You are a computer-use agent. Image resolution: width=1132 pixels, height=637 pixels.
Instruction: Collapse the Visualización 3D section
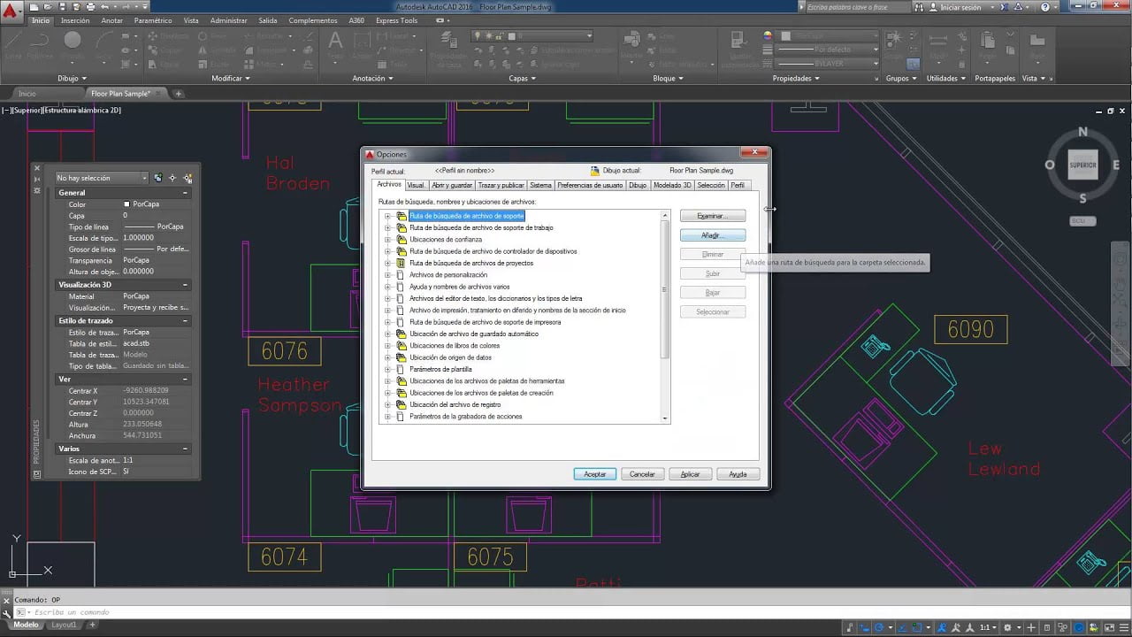click(x=185, y=285)
